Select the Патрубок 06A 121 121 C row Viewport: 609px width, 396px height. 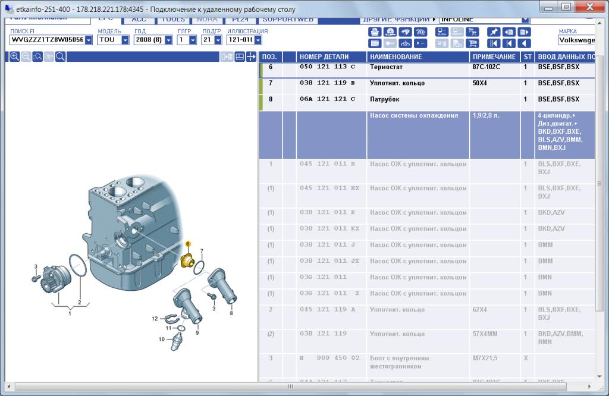click(x=427, y=103)
